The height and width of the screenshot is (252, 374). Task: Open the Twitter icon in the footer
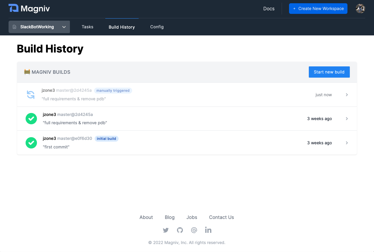(x=166, y=230)
